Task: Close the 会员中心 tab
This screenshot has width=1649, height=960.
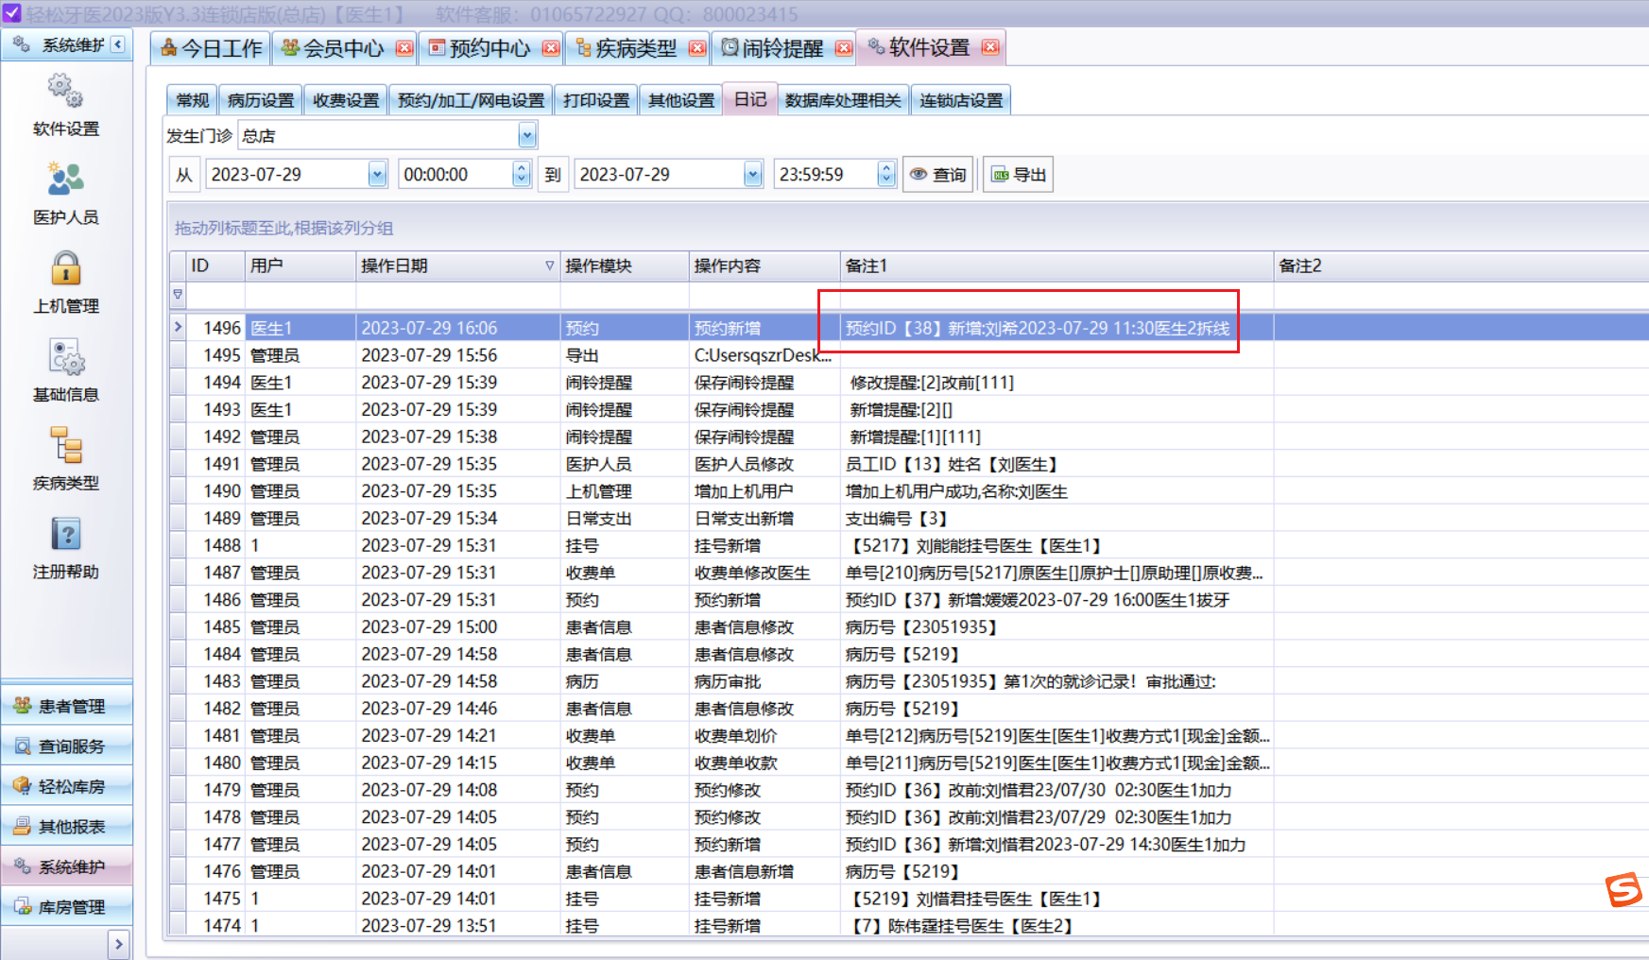Action: (x=404, y=48)
